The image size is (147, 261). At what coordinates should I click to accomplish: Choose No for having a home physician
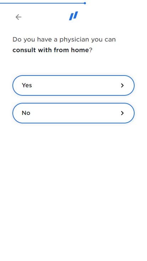(73, 113)
